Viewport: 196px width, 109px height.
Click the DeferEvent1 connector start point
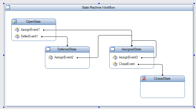click(42, 37)
